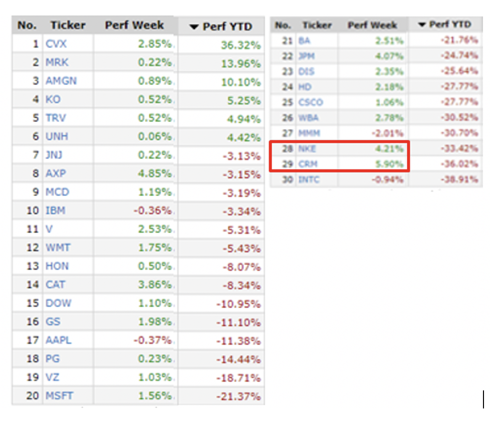
Task: Click the left table Perf Week header
Action: [134, 25]
